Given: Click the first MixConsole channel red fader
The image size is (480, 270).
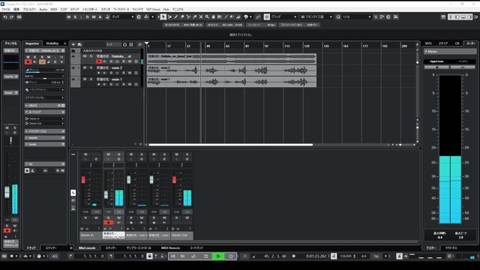Looking at the screenshot, I should pos(83,180).
